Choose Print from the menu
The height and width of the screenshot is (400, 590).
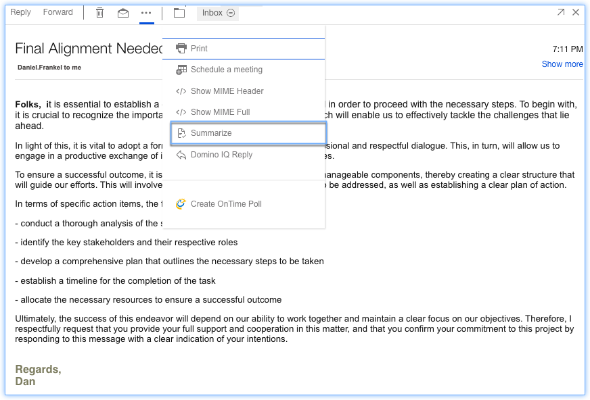pos(244,49)
